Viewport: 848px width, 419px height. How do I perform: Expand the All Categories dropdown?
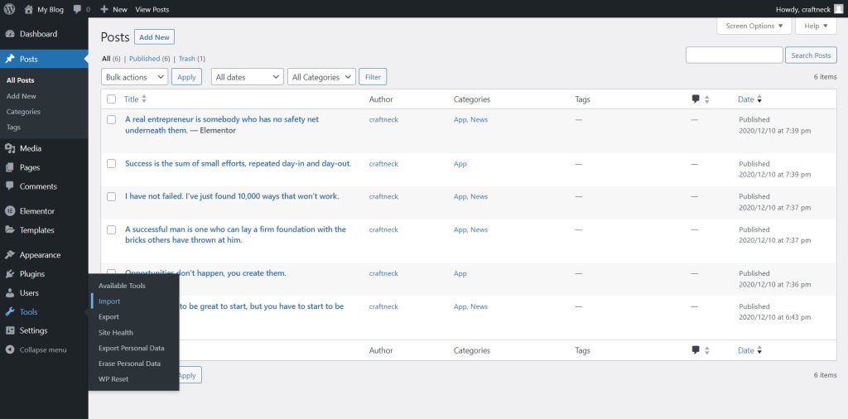[322, 77]
